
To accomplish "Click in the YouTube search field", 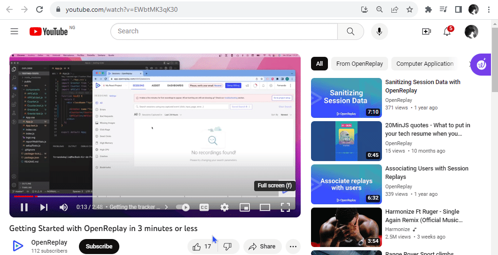I will click(x=224, y=31).
